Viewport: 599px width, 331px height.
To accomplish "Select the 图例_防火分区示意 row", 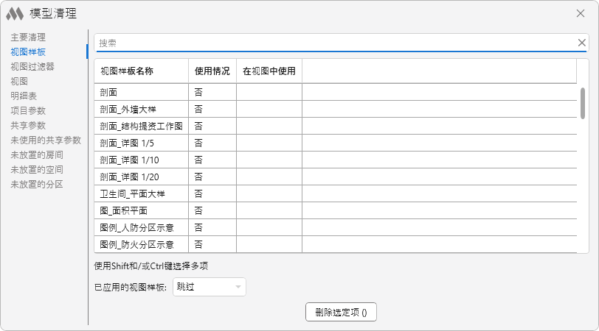I will pos(136,244).
